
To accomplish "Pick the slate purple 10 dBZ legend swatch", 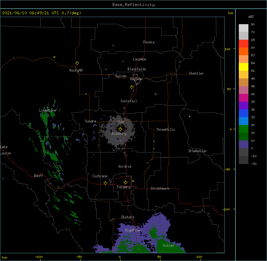I will tap(243, 144).
